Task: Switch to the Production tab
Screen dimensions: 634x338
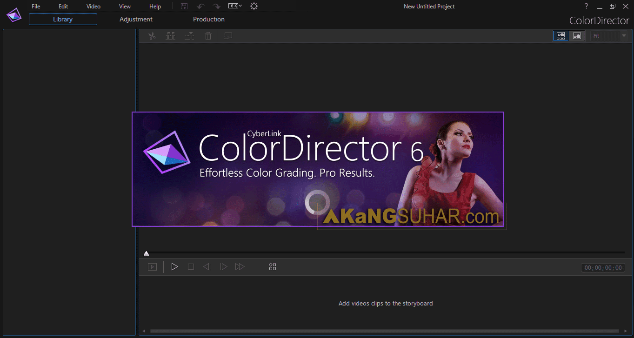Action: [209, 19]
